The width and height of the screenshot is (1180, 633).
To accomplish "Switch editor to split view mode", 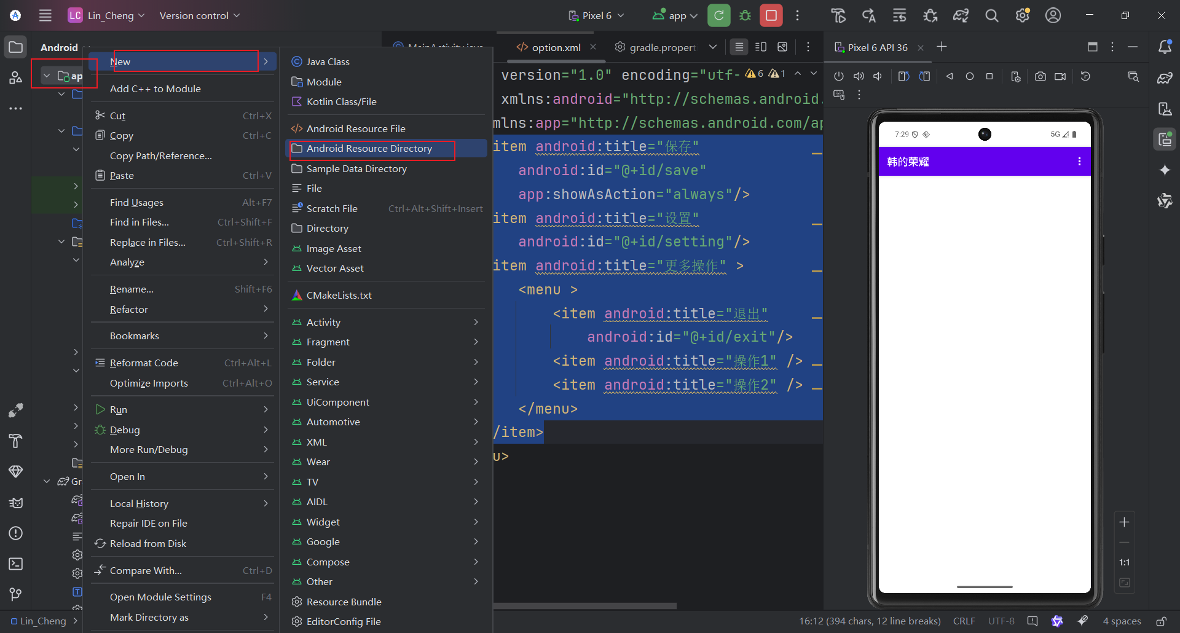I will tap(760, 47).
